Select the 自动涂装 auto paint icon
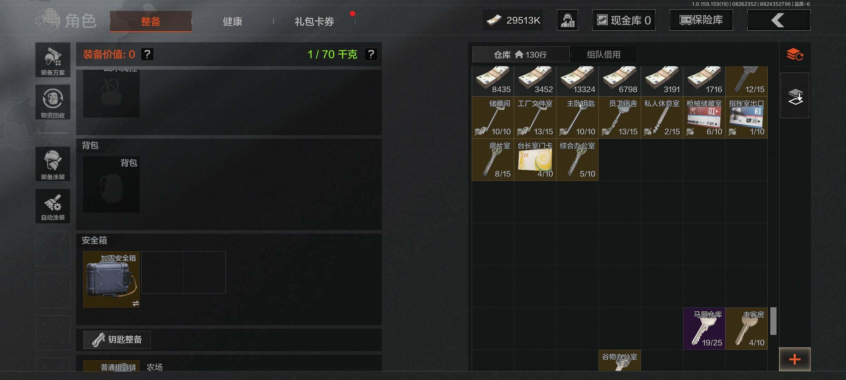Viewport: 846px width, 380px height. pos(53,206)
